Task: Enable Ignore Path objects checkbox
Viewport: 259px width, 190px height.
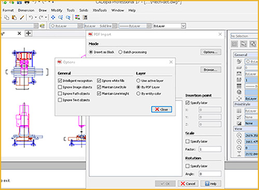Action: coord(60,94)
